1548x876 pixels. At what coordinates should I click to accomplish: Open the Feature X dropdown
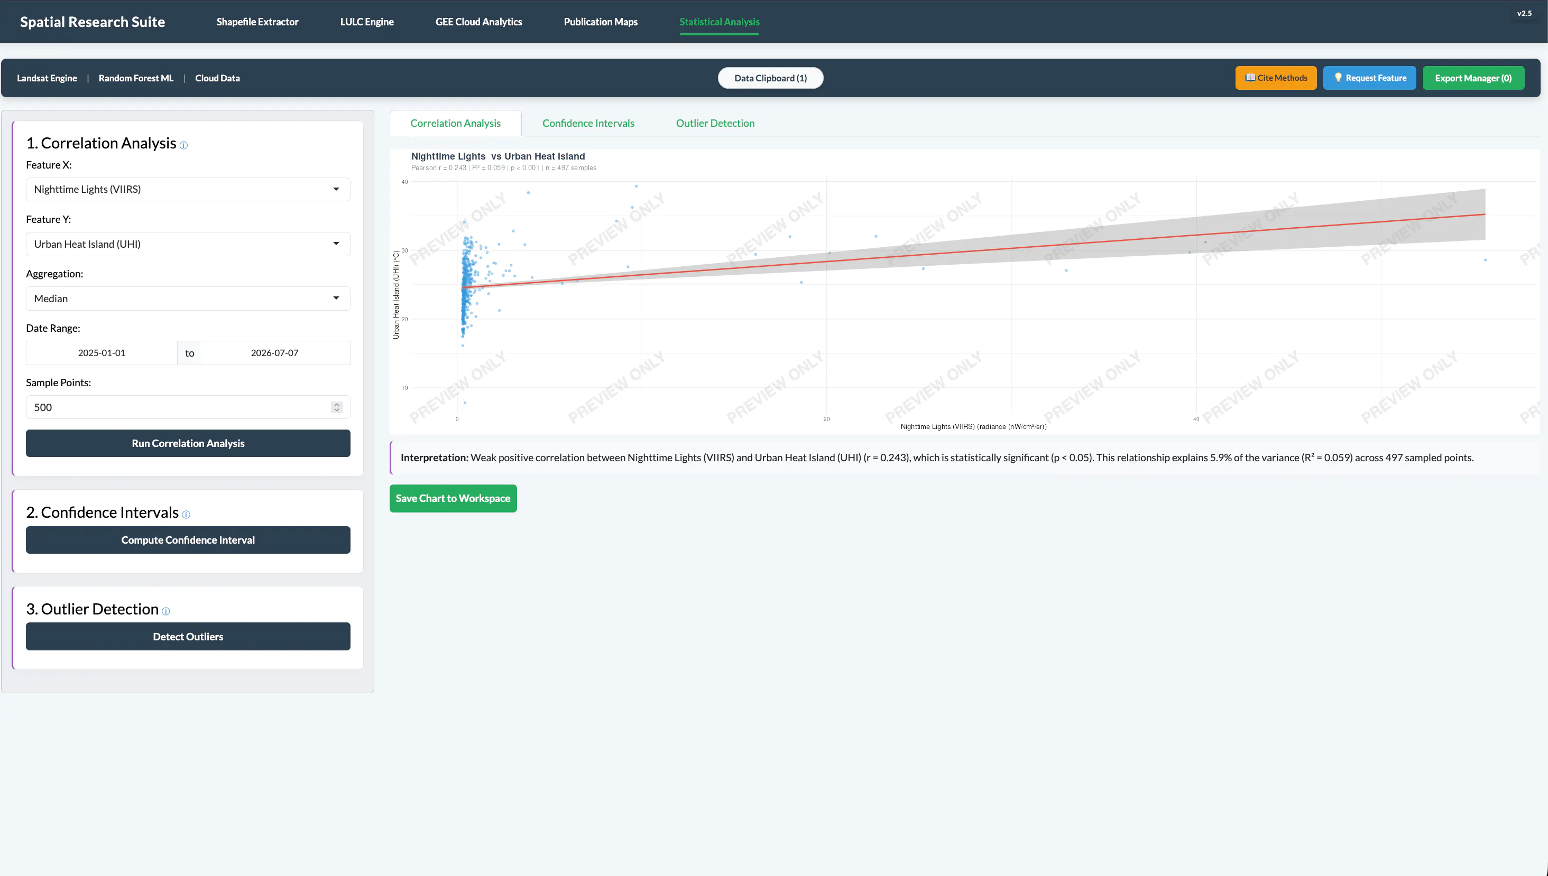click(x=188, y=190)
